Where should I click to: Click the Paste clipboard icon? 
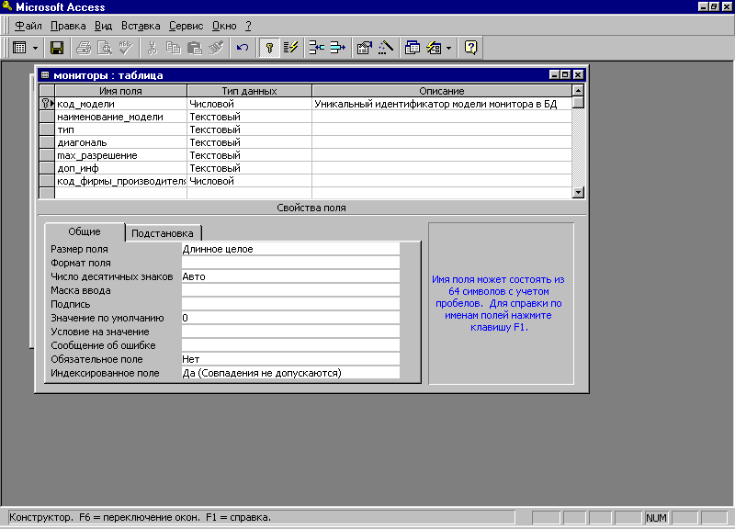[x=194, y=48]
